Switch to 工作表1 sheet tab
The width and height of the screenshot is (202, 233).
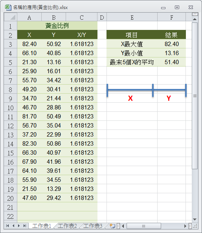pos(42,226)
